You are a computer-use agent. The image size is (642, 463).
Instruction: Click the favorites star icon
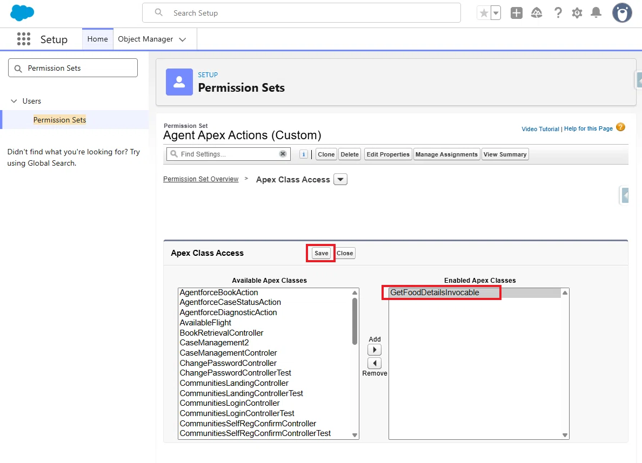(484, 13)
